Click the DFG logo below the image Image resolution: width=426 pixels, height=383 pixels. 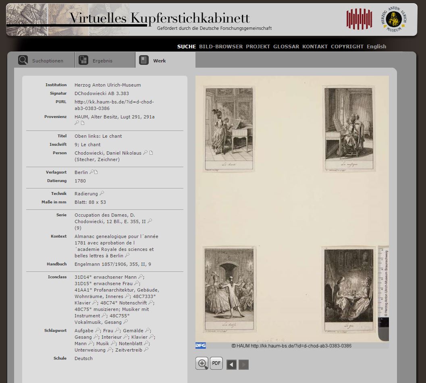point(200,346)
